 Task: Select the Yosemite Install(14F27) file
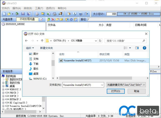tap(104, 61)
